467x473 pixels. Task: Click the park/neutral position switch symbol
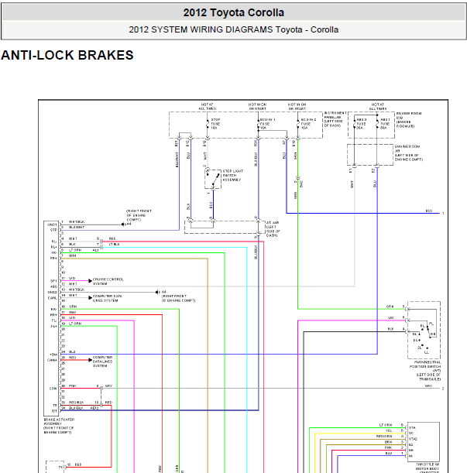point(424,330)
